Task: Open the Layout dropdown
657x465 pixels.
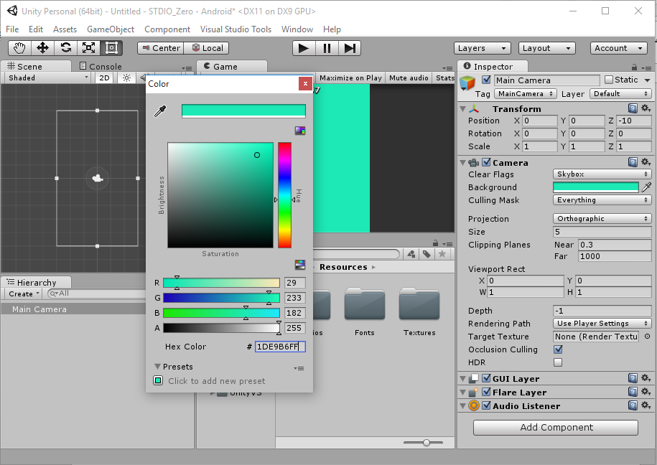Action: coord(547,48)
